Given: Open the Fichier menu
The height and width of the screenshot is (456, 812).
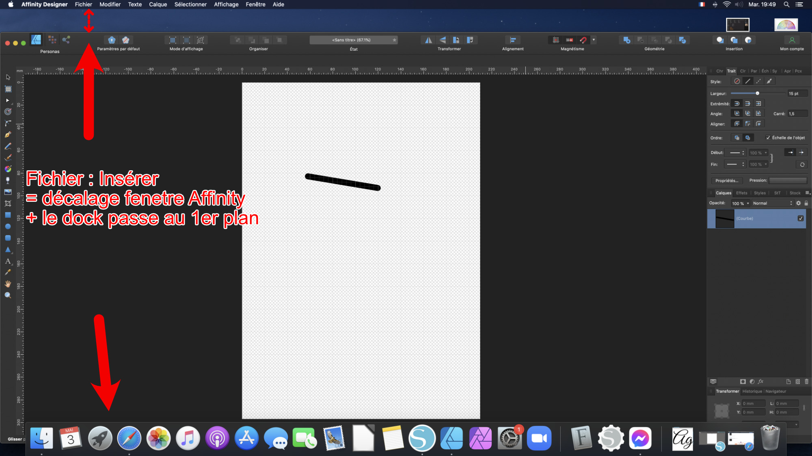Looking at the screenshot, I should [x=83, y=4].
